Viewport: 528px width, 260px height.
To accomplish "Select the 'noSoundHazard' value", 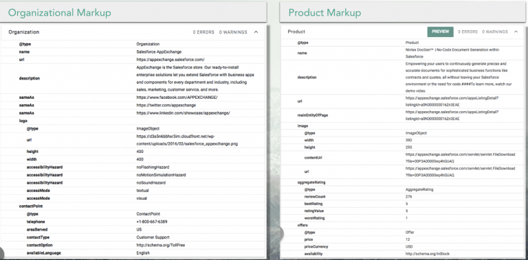I will point(151,182).
